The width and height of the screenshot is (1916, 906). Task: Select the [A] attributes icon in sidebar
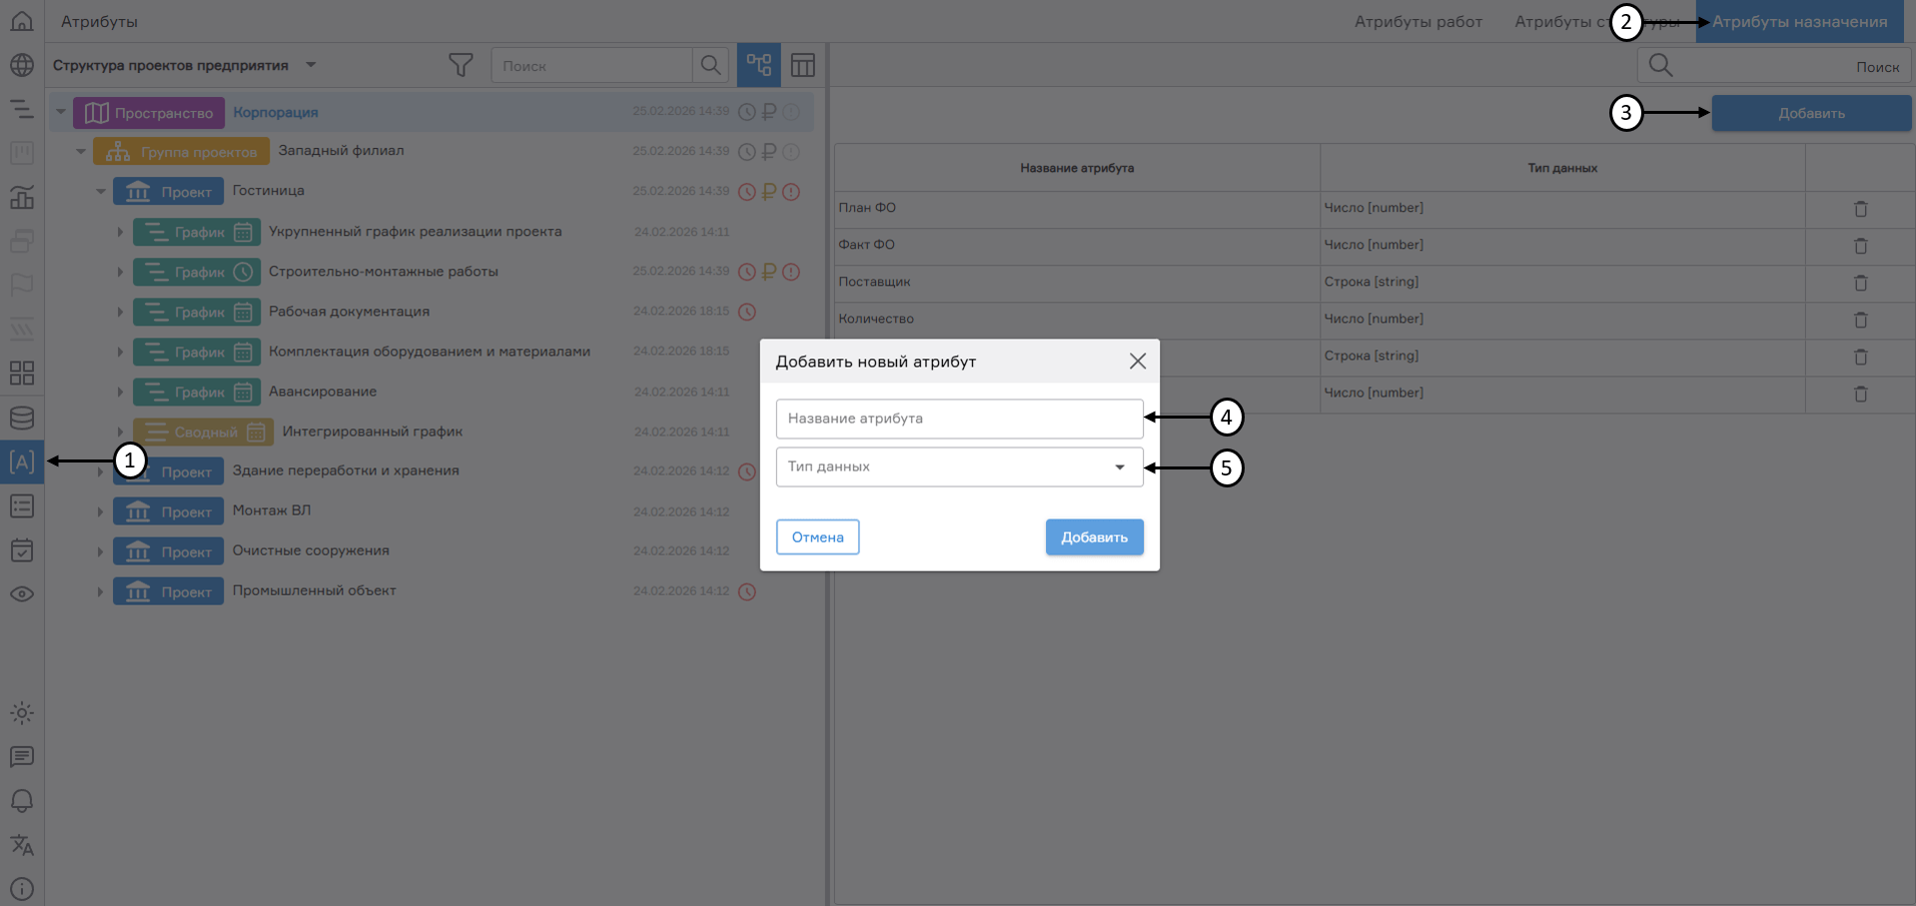click(x=21, y=461)
